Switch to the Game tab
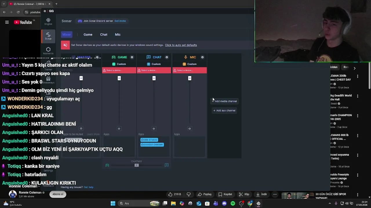This screenshot has width=371, height=208. coord(88,34)
